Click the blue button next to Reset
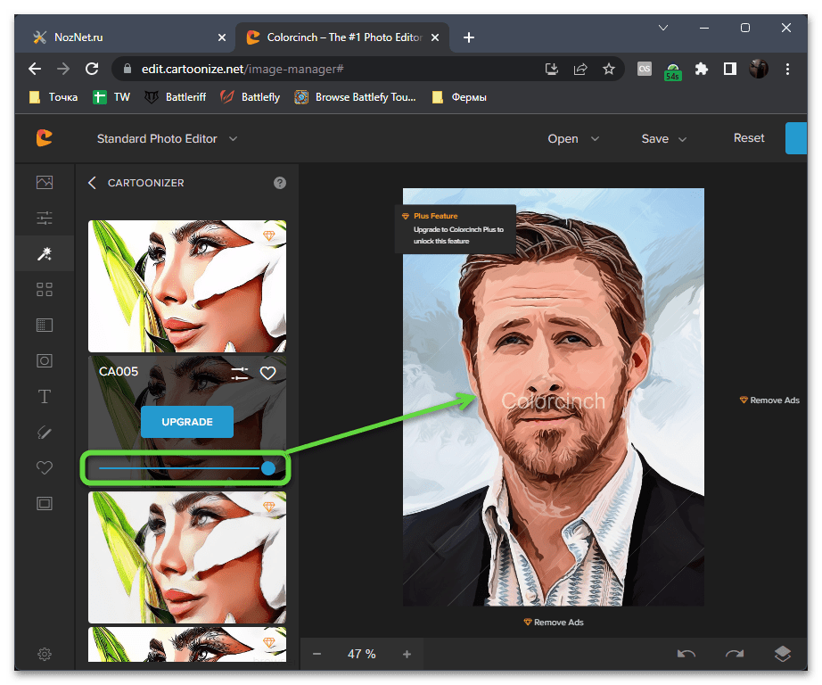This screenshot has height=685, width=822. 796,138
